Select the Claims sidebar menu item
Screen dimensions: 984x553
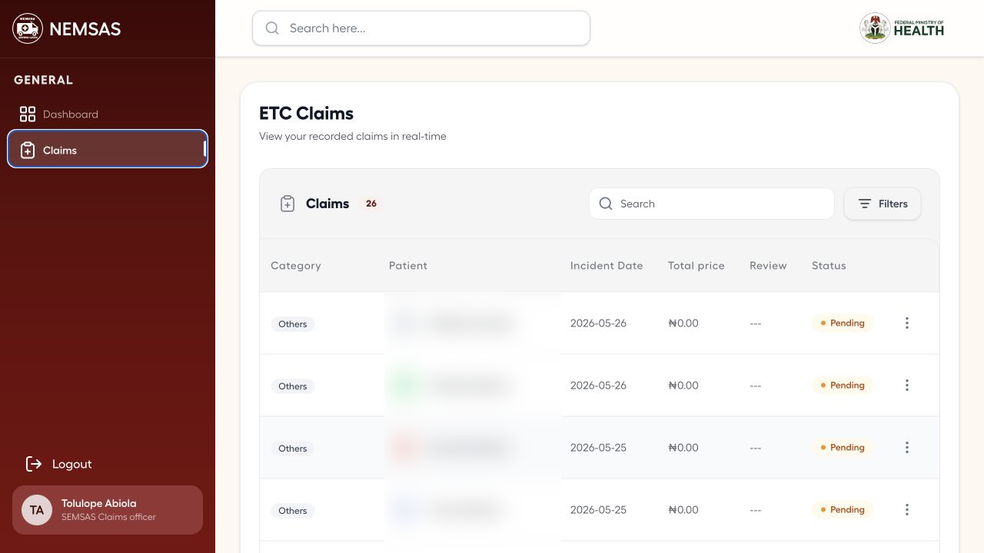click(x=108, y=149)
